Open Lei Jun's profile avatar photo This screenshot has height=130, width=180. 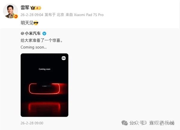pos(10,11)
